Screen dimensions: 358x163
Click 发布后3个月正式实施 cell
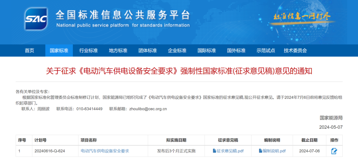(x=176, y=151)
